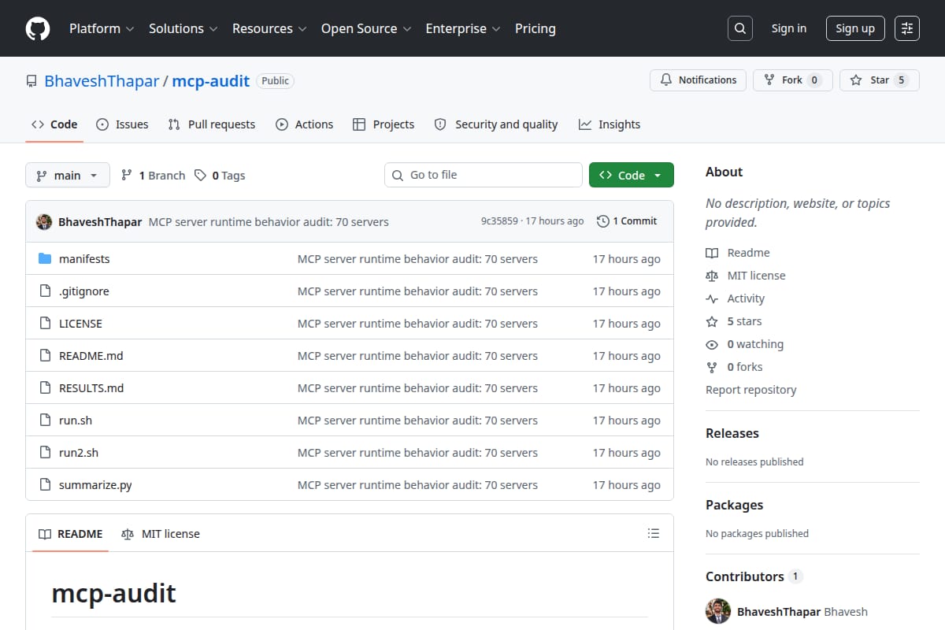Switch to the Projects tab
This screenshot has height=630, width=945.
point(384,124)
